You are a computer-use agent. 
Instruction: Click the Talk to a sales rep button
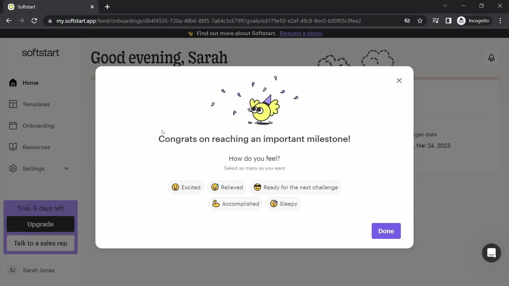click(x=41, y=243)
